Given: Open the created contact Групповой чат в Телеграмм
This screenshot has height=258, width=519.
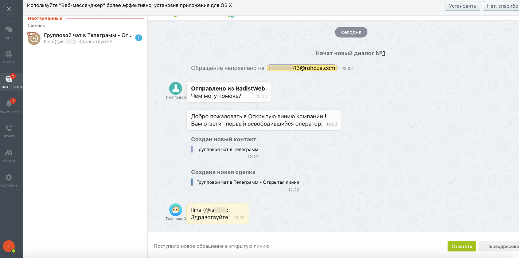Looking at the screenshot, I should [227, 150].
